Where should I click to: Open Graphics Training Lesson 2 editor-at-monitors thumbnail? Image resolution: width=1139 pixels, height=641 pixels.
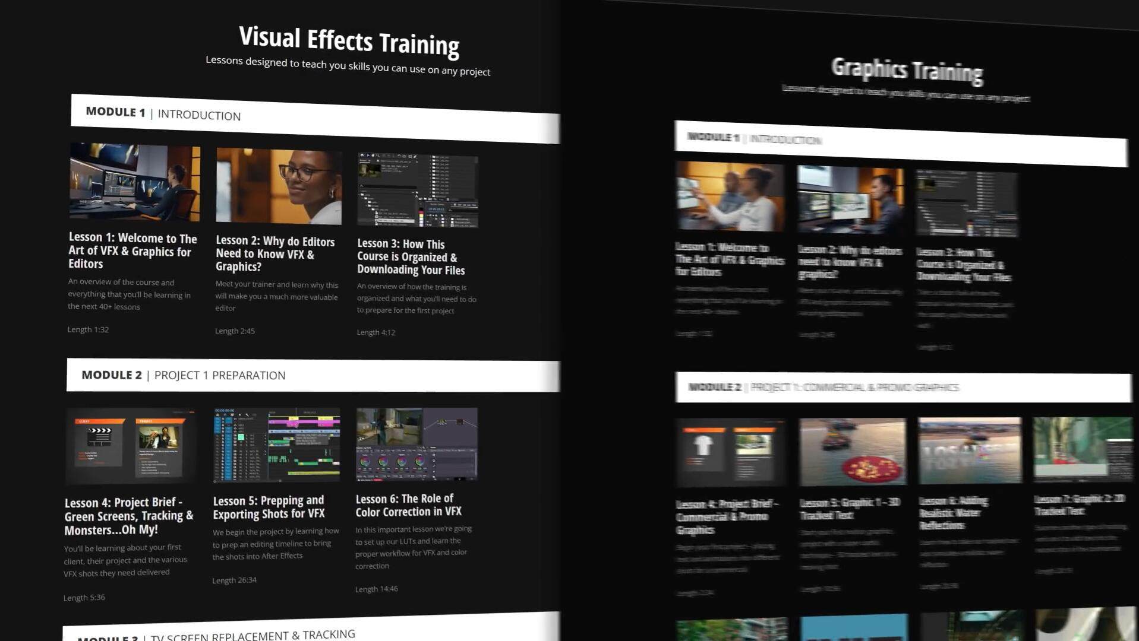tap(851, 200)
